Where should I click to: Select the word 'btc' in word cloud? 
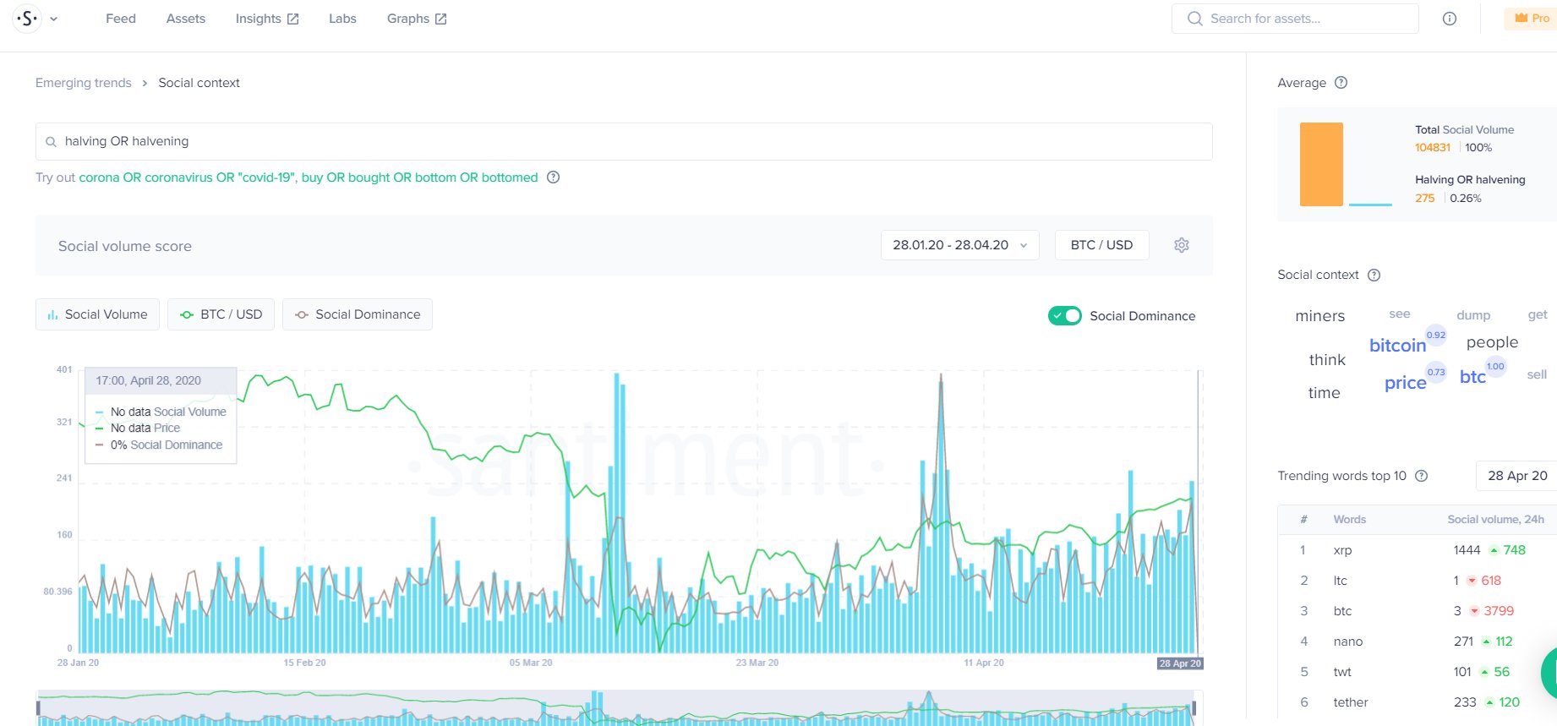coord(1472,377)
